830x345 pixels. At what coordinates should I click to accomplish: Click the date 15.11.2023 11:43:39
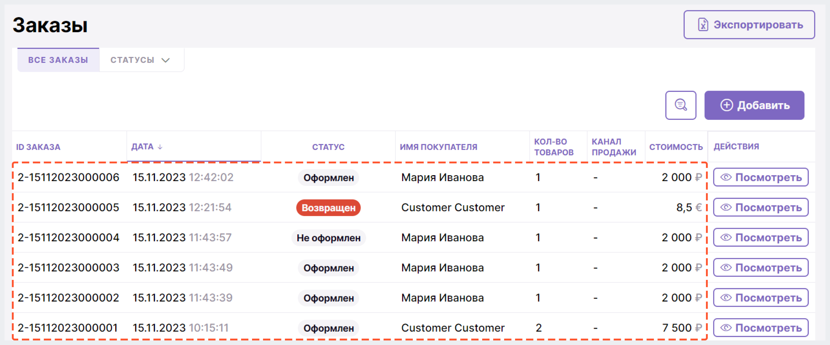(x=182, y=298)
